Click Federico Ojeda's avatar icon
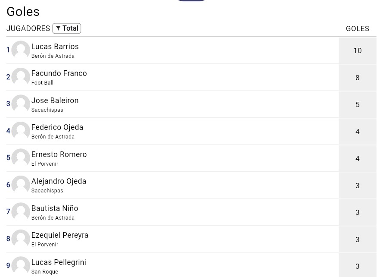This screenshot has width=377, height=277. click(x=21, y=131)
